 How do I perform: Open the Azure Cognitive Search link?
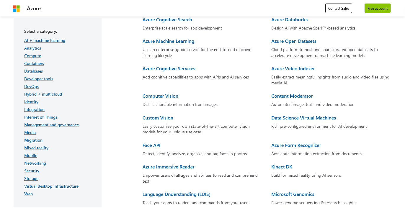(167, 20)
